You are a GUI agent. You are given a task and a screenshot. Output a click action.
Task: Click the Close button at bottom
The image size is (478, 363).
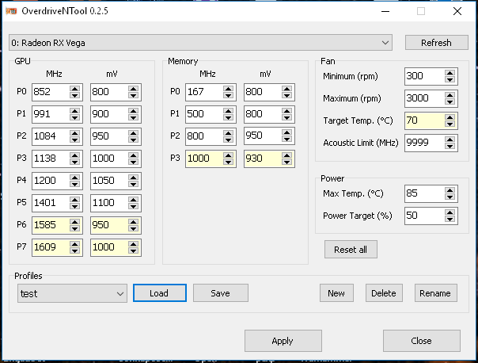(x=421, y=341)
